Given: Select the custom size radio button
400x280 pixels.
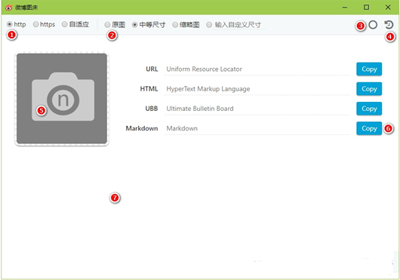Looking at the screenshot, I should (209, 25).
